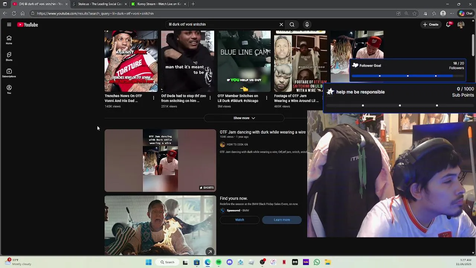Close the Konvy Stream tab
This screenshot has height=268, width=476.
(185, 4)
